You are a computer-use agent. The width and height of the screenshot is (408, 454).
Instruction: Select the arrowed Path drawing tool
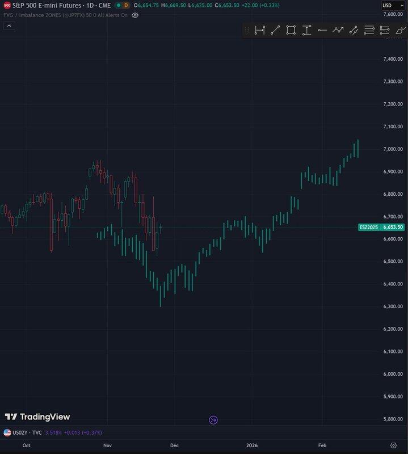click(x=338, y=30)
